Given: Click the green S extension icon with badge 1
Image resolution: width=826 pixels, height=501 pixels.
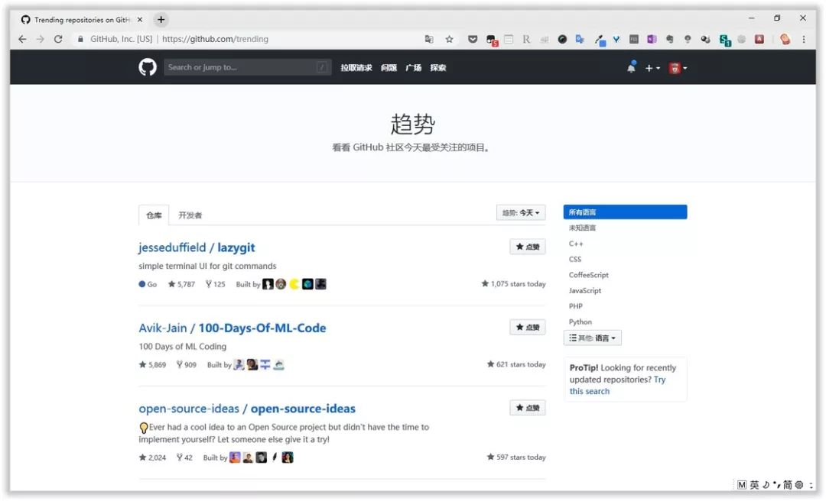Looking at the screenshot, I should 725,40.
